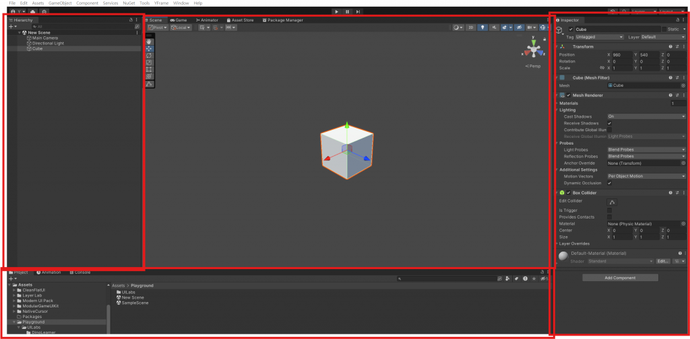Click the Play button in top toolbar
This screenshot has height=339, width=690.
pos(337,12)
